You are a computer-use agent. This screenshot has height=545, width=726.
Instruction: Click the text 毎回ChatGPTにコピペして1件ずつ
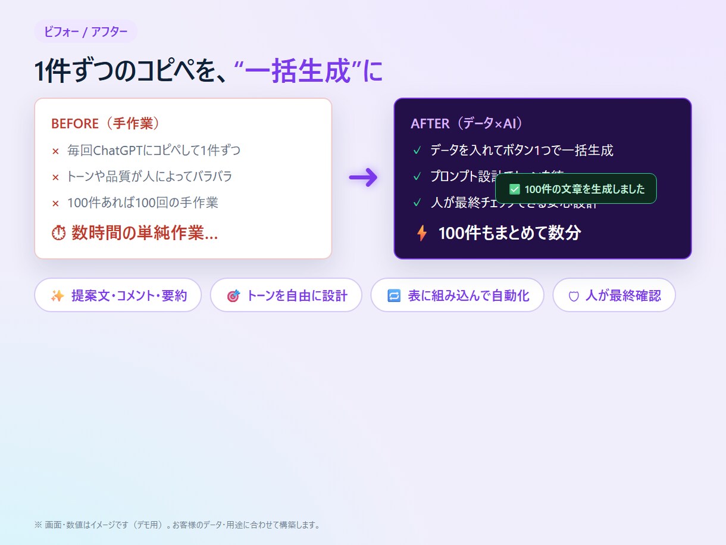pos(154,150)
